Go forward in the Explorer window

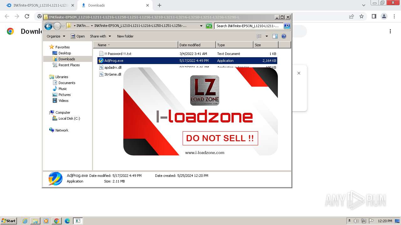[57, 26]
